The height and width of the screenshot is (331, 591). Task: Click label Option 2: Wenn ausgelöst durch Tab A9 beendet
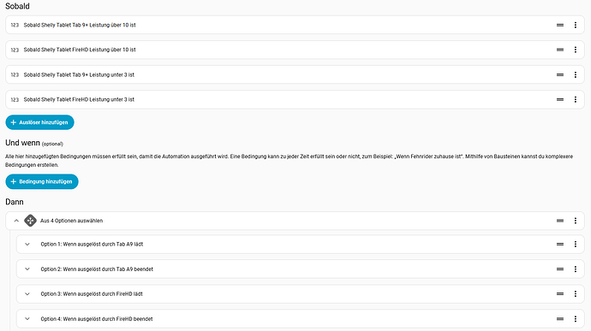[97, 269]
